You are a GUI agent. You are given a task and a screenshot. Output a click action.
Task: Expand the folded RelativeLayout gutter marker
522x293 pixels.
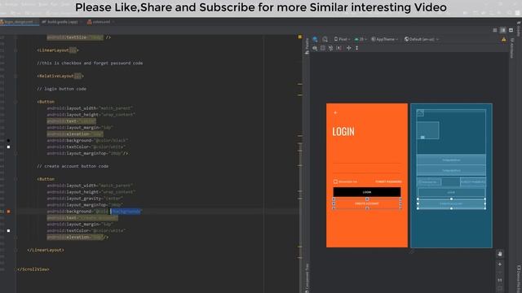[15, 76]
